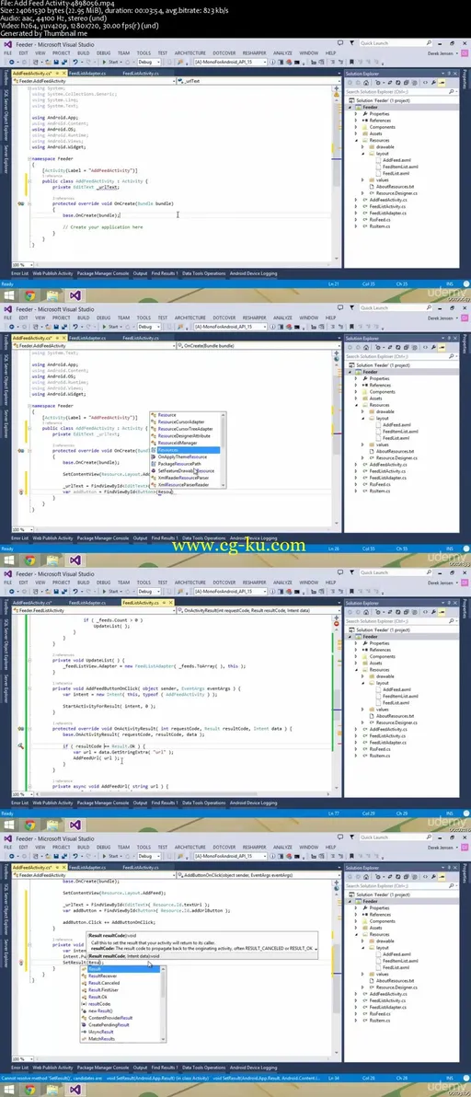The width and height of the screenshot is (471, 1097).
Task: Pick ResourceCursorTreeAdapter in the completion popup
Action: tap(185, 429)
